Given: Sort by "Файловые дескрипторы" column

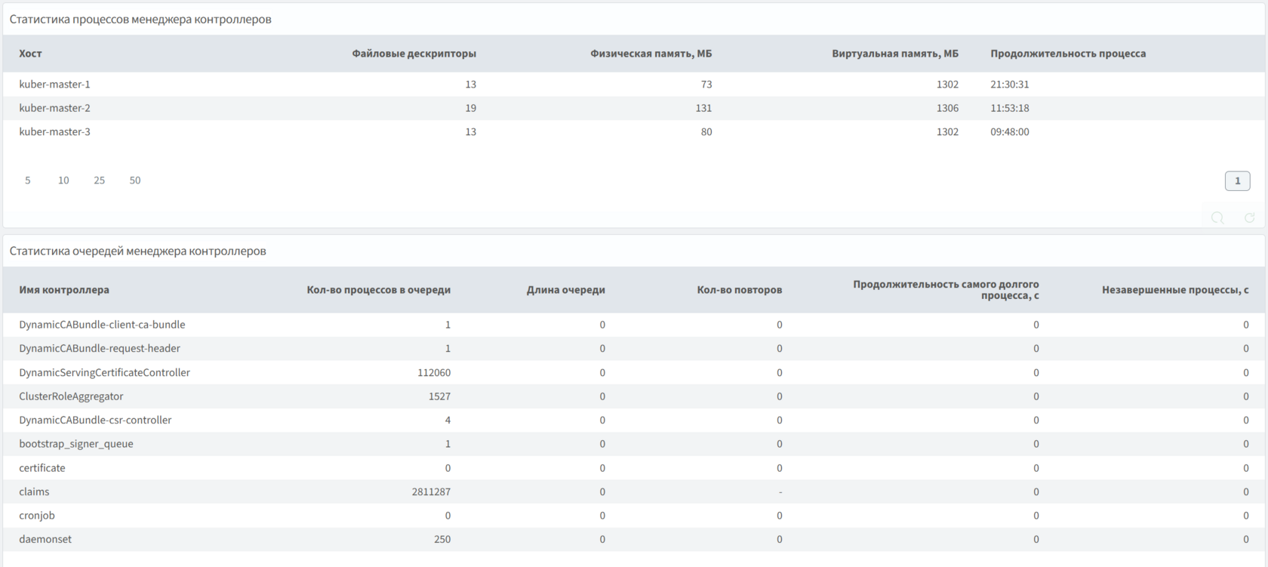Looking at the screenshot, I should click(x=414, y=54).
